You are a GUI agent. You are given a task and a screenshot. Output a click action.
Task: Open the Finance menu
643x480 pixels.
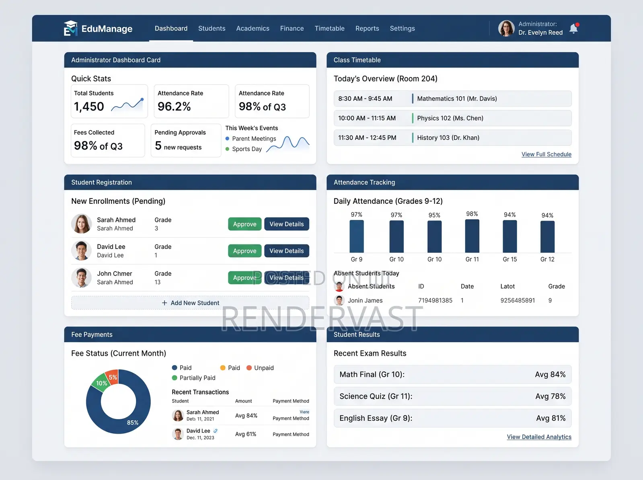[292, 29]
